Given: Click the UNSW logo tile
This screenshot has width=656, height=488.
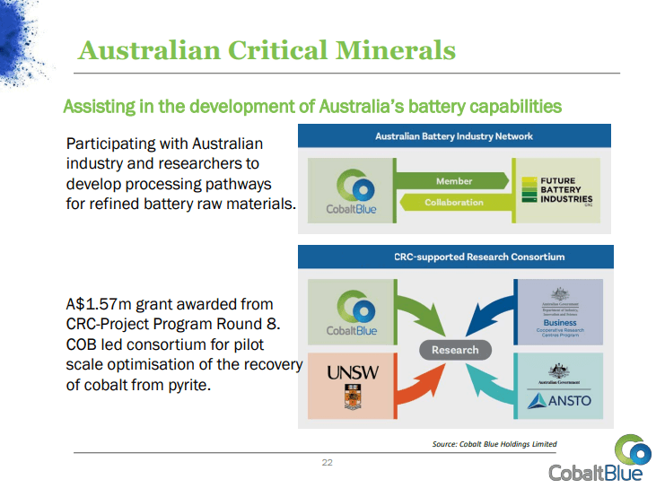Looking at the screenshot, I should [x=353, y=386].
